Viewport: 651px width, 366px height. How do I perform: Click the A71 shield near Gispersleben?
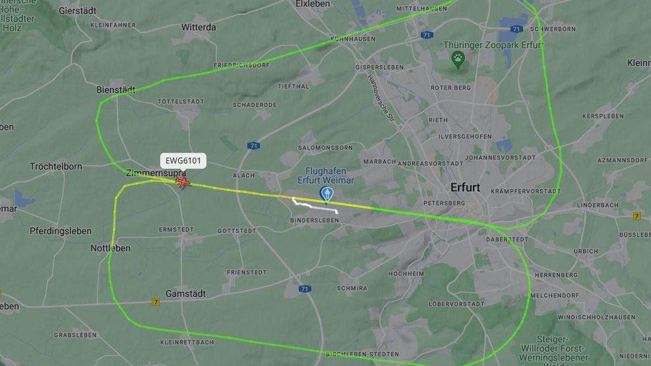pos(427,35)
